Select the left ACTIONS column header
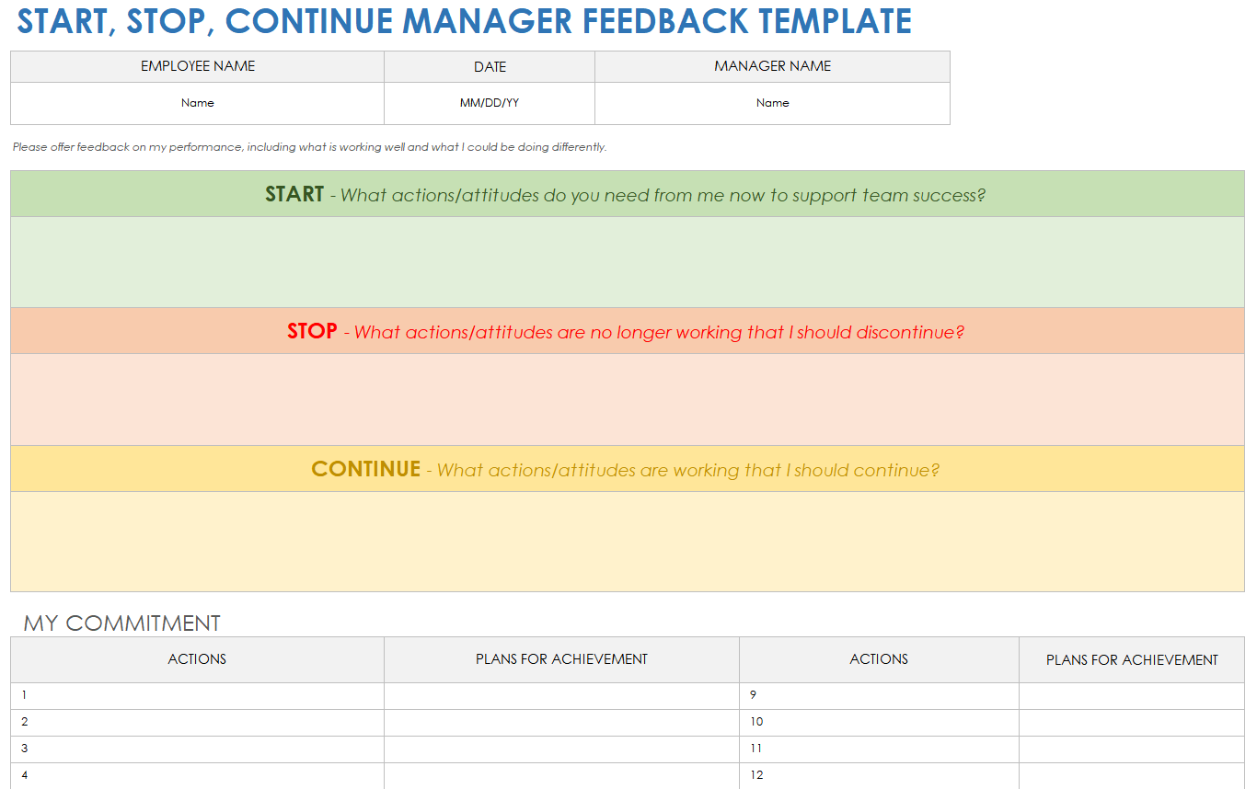The width and height of the screenshot is (1257, 789). [197, 659]
